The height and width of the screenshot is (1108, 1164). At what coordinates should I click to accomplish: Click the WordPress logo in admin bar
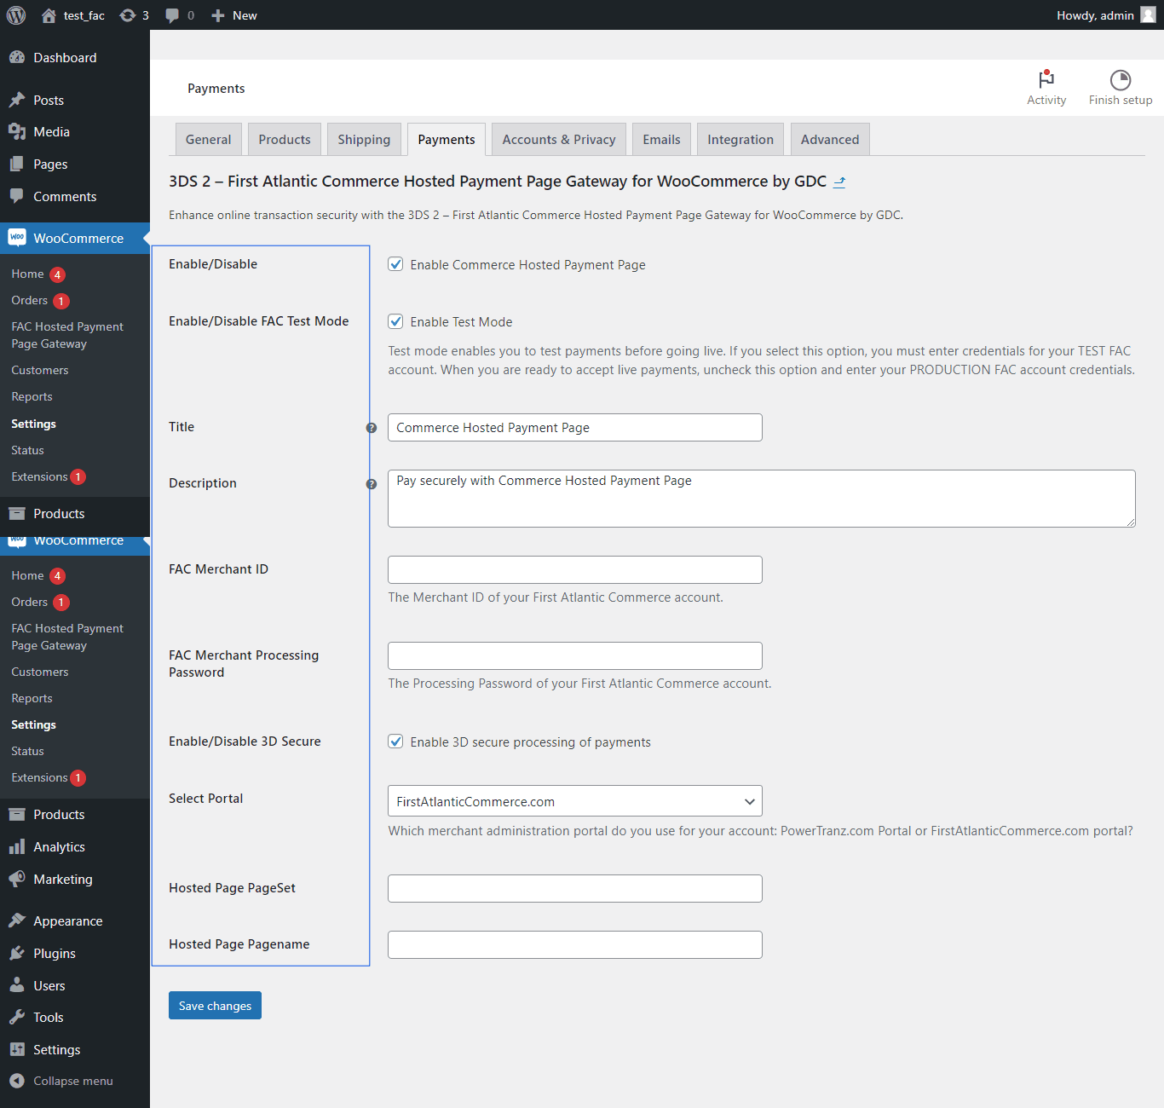[15, 14]
